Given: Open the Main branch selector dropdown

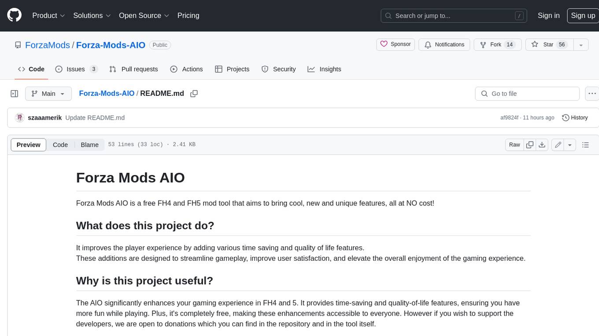Looking at the screenshot, I should click(48, 94).
